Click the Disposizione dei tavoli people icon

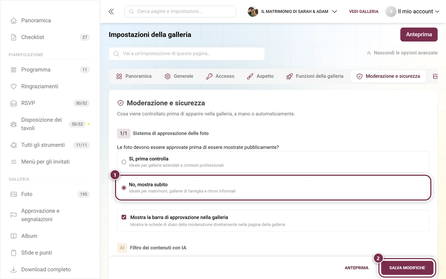(x=14, y=124)
